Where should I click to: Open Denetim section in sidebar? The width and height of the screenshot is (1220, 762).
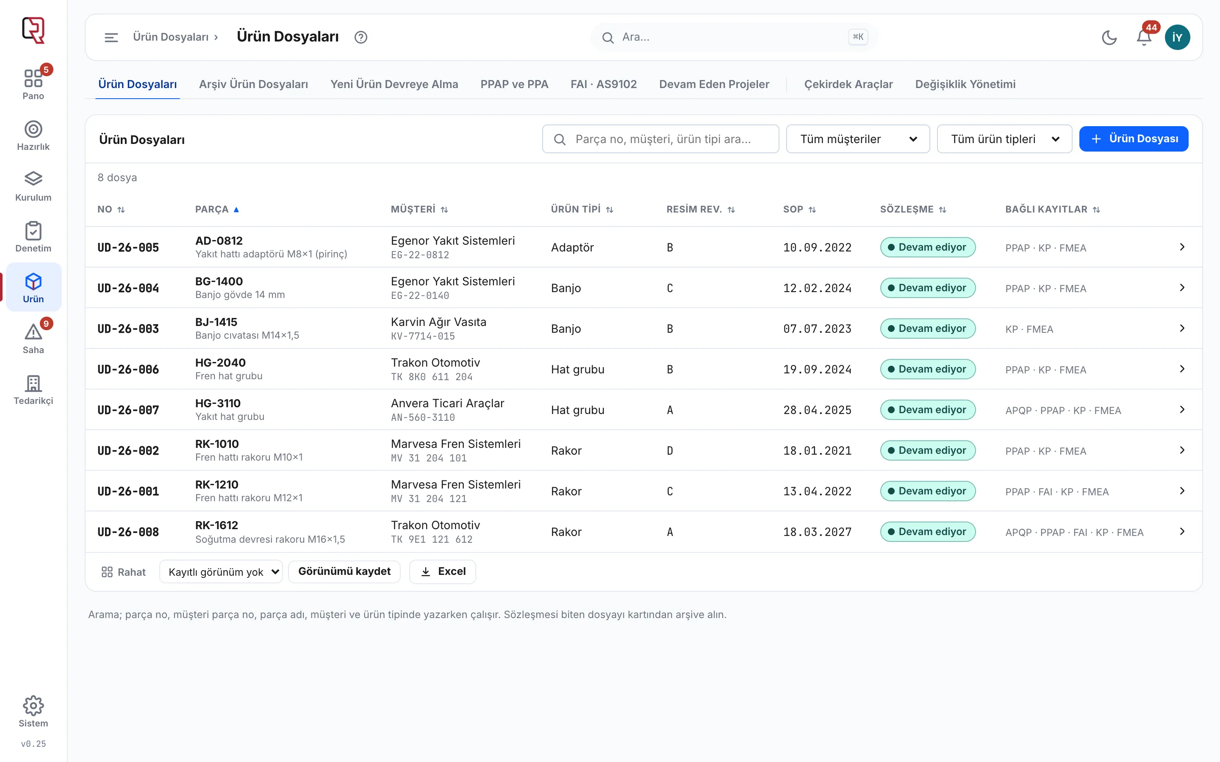pyautogui.click(x=33, y=237)
